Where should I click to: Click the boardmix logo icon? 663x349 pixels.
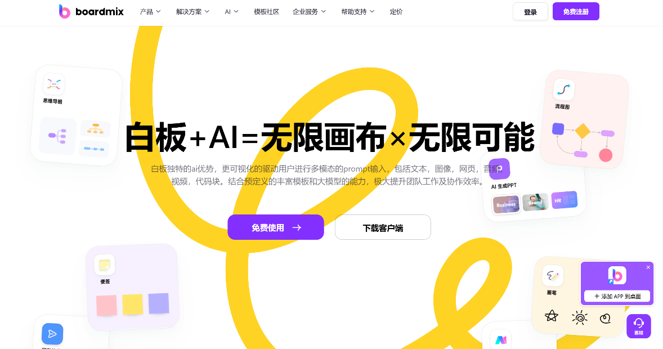[64, 11]
